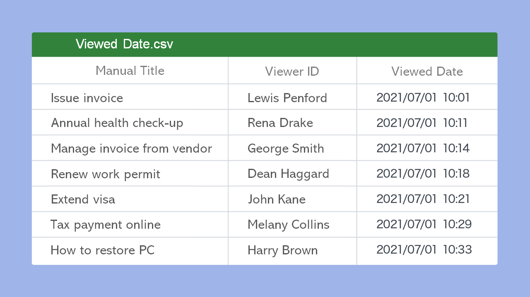The width and height of the screenshot is (530, 297).
Task: Select Manage invoice from vendor cell
Action: (x=131, y=148)
